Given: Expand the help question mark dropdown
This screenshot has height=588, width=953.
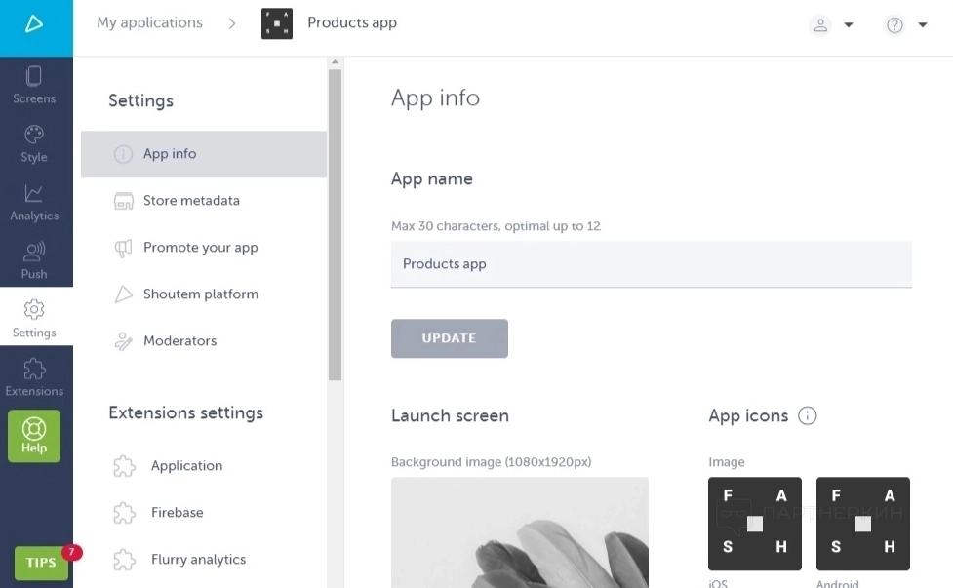Looking at the screenshot, I should point(906,25).
